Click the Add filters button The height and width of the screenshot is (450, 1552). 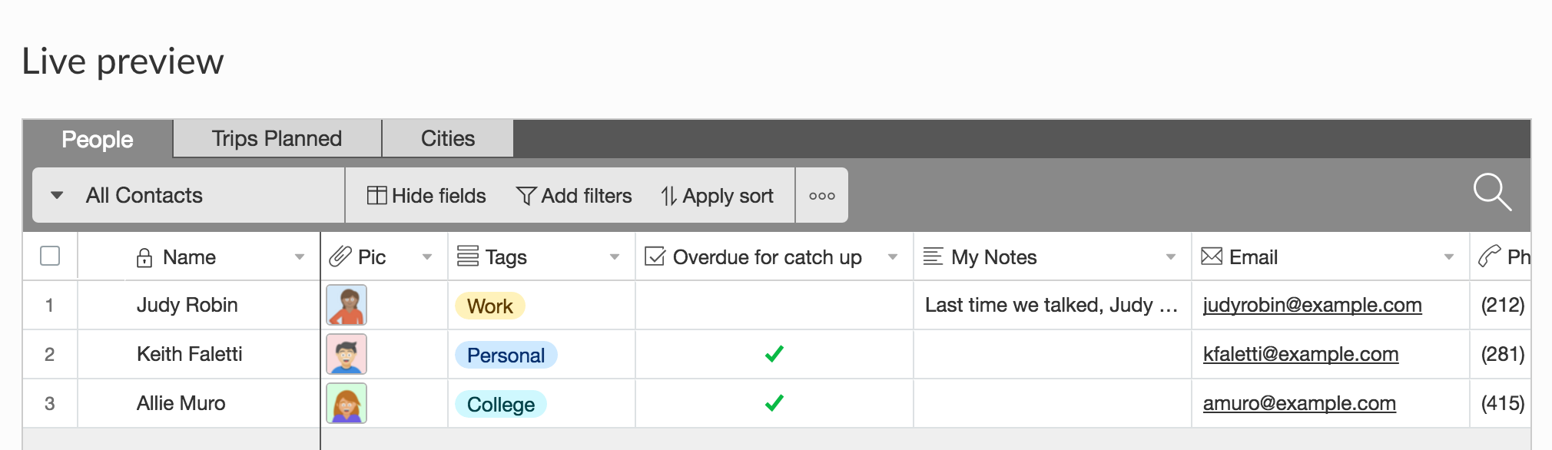(x=574, y=196)
